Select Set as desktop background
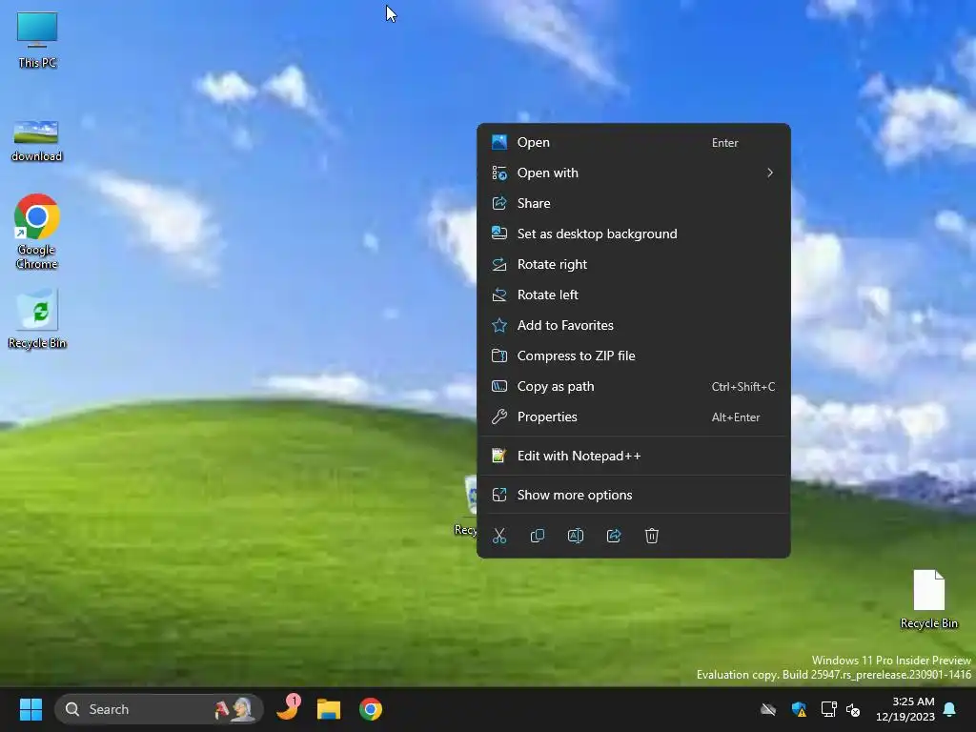This screenshot has height=732, width=976. (634, 234)
